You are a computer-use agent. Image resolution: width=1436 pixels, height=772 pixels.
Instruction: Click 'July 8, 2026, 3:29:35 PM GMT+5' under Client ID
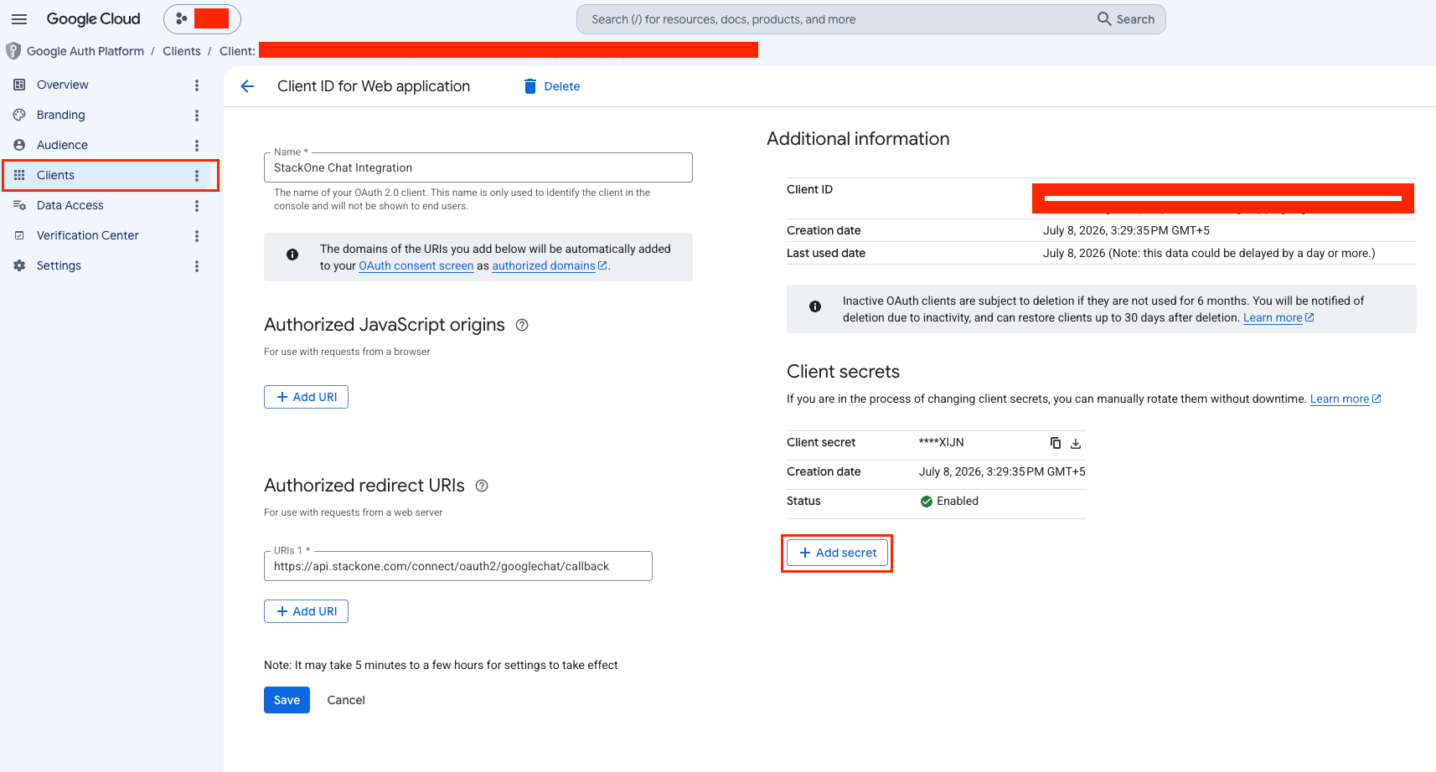pos(1126,230)
